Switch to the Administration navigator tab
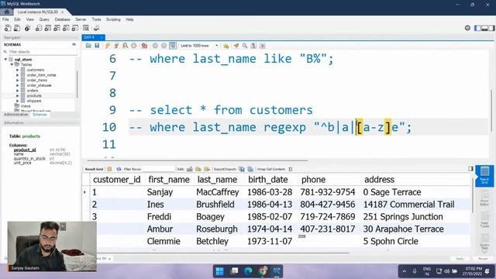This screenshot has height=279, width=496. tap(16, 115)
